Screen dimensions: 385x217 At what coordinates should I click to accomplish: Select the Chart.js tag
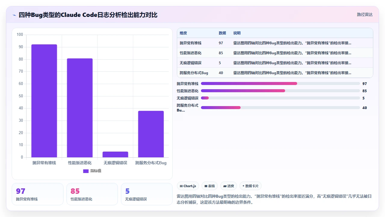pyautogui.click(x=188, y=186)
